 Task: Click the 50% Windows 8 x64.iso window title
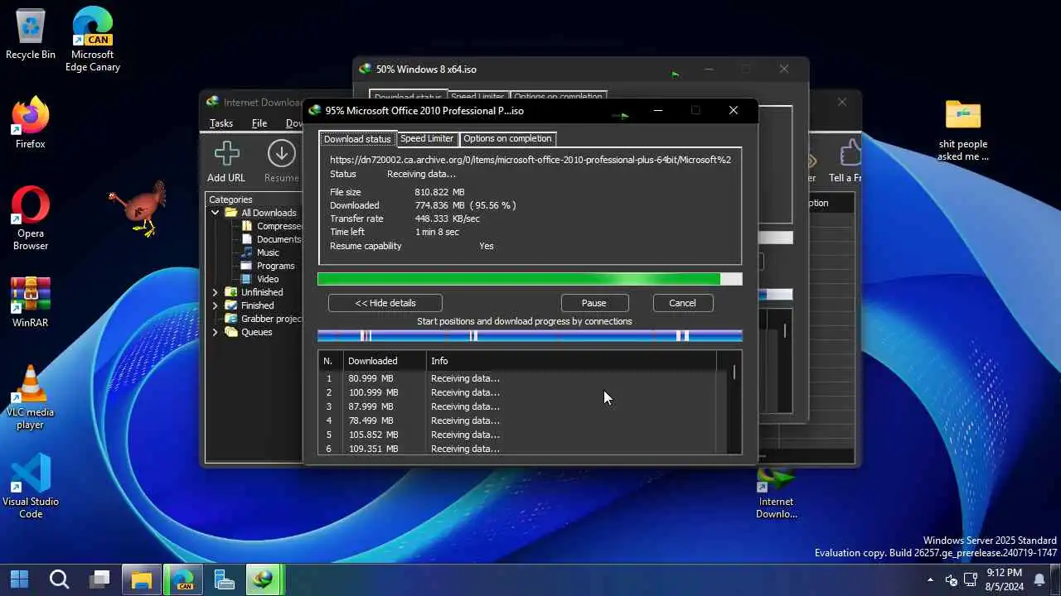(426, 70)
